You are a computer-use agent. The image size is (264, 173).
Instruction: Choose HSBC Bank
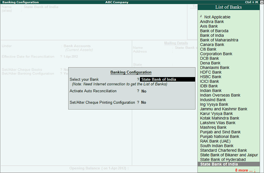point(211,77)
